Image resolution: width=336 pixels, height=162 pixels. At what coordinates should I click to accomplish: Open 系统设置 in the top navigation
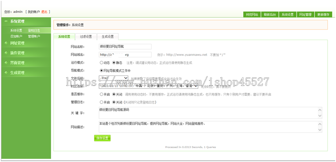pyautogui.click(x=288, y=14)
